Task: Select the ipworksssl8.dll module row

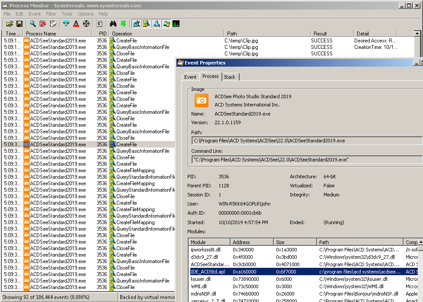Action: click(x=304, y=250)
